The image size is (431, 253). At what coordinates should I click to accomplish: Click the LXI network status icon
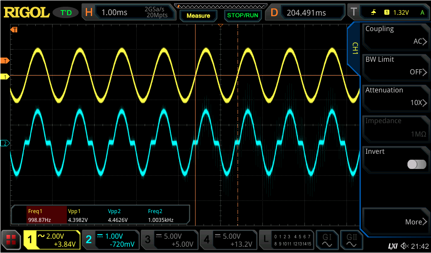(x=393, y=246)
